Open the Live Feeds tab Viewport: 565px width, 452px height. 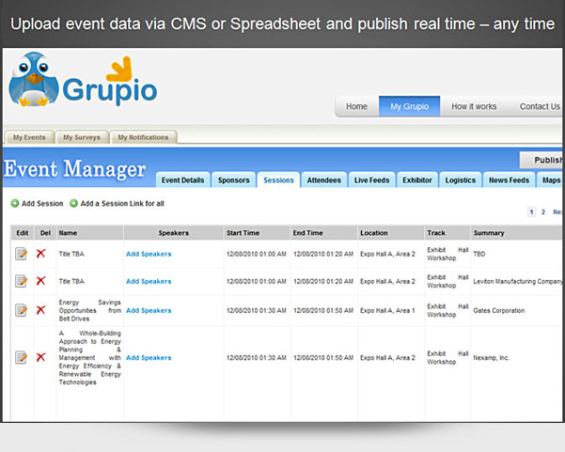(x=372, y=180)
